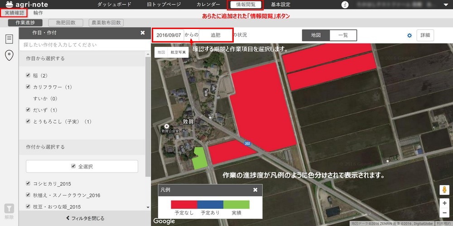Click the red 予定なし legend swatch

pos(184,205)
